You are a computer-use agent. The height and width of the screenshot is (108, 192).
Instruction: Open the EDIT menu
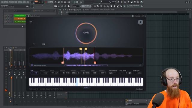coord(5,2)
